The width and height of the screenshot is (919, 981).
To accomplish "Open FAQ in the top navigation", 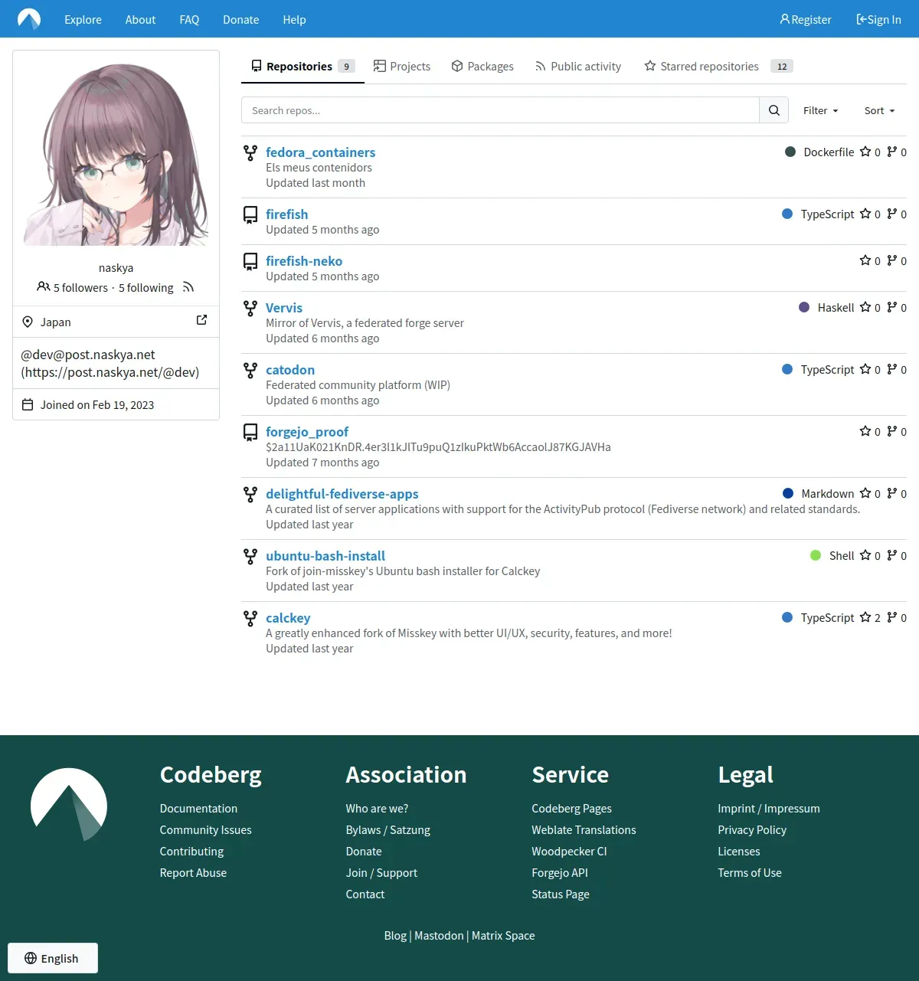I will pyautogui.click(x=189, y=19).
